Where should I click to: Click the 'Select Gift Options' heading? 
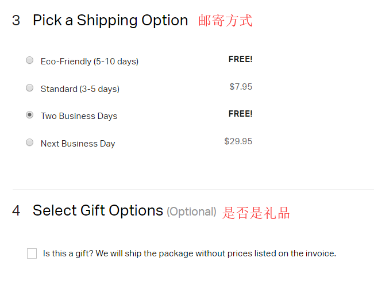(98, 210)
